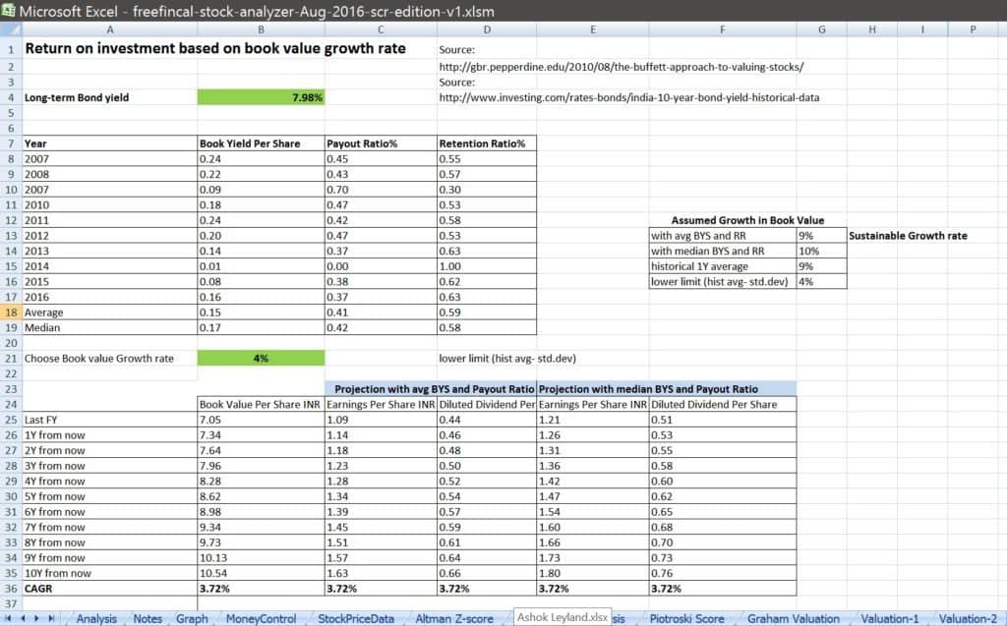Screen dimensions: 1007x626
Task: Open the Piotroski Score sheet
Action: pos(686,619)
